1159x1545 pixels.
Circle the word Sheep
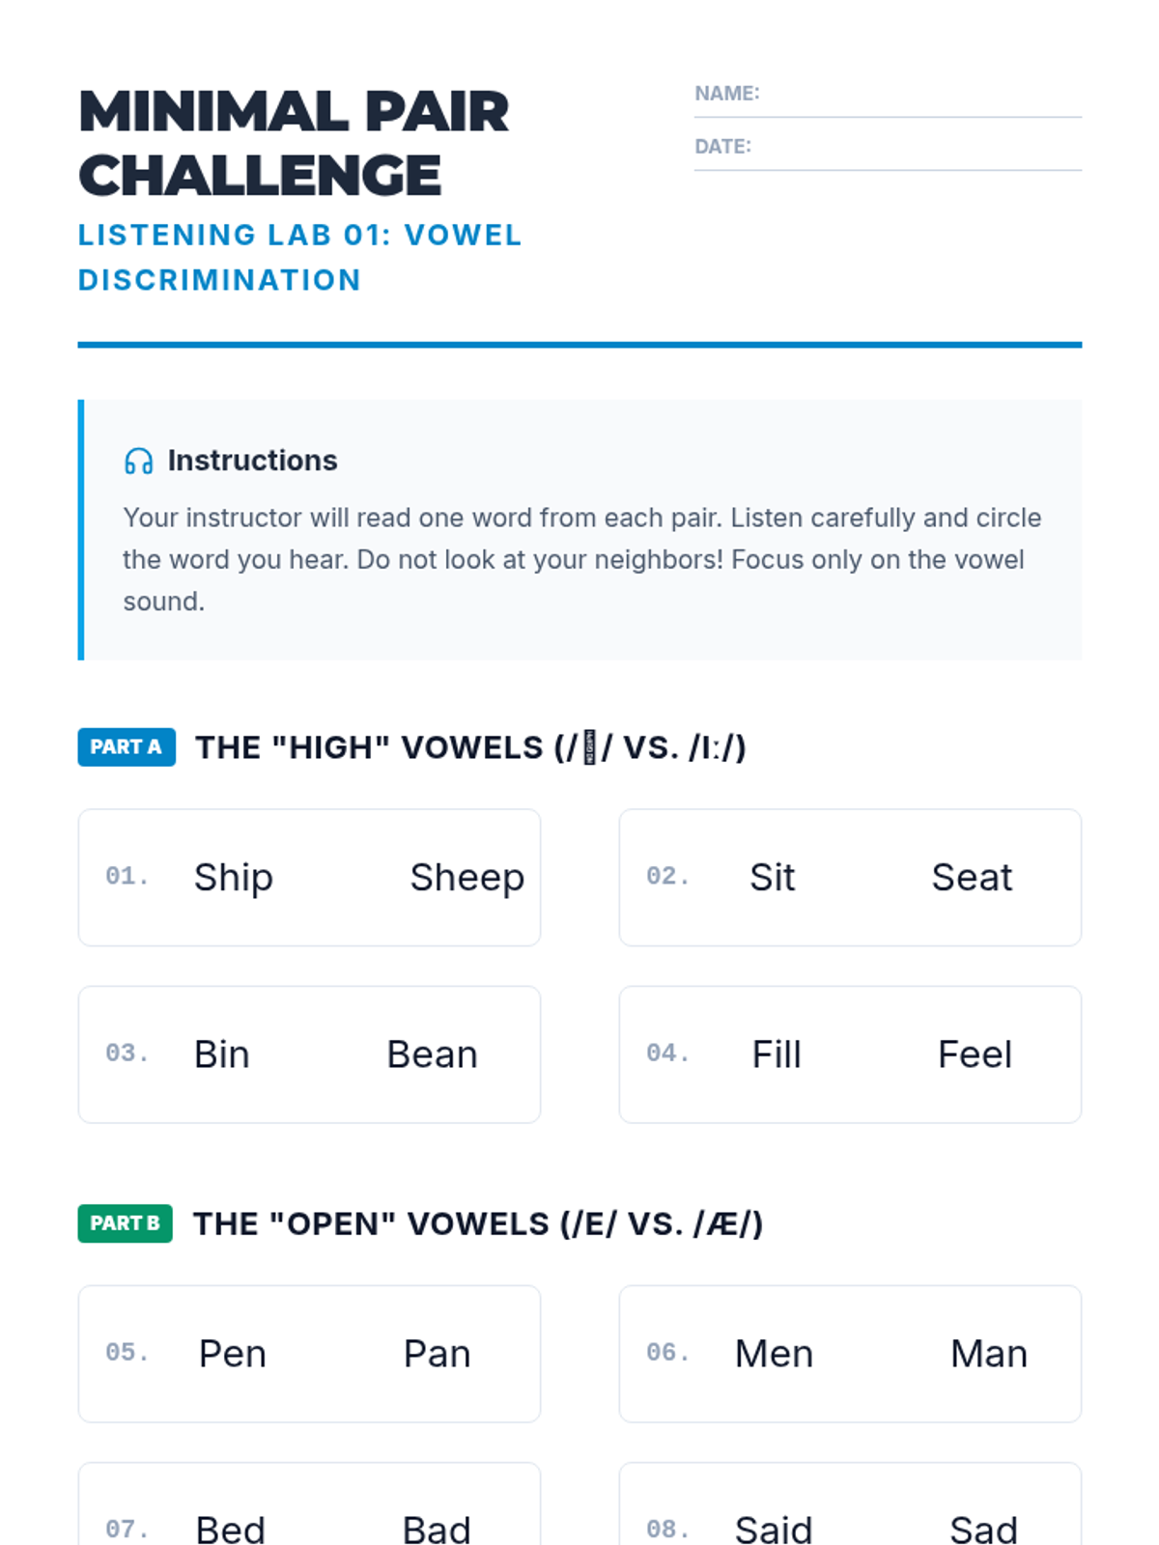pos(466,878)
